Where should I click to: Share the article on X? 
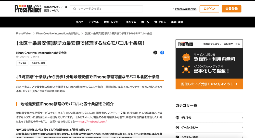point(155,53)
